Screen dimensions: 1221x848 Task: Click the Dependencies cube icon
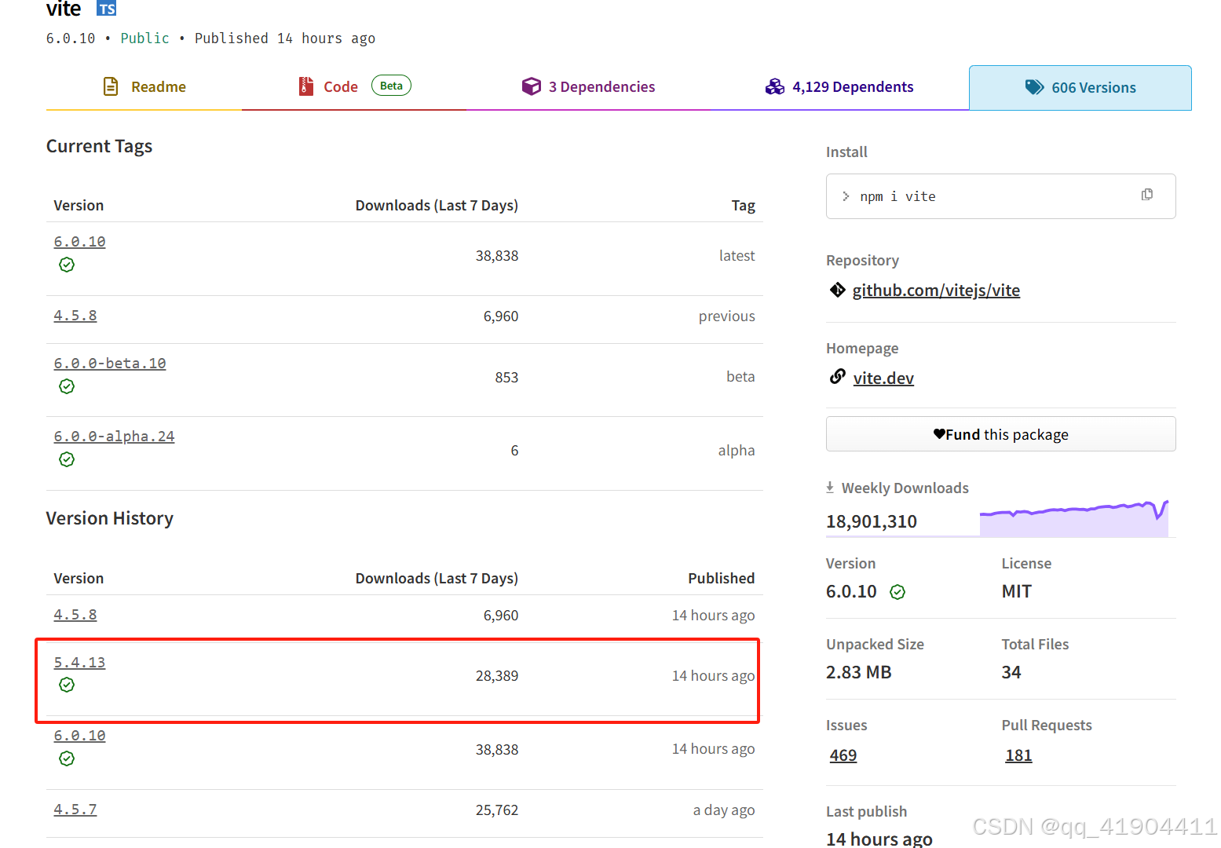[532, 86]
